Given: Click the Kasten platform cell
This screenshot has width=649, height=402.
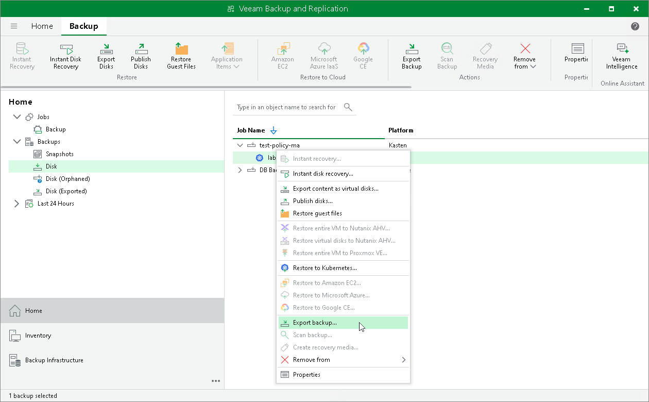Looking at the screenshot, I should [x=398, y=145].
